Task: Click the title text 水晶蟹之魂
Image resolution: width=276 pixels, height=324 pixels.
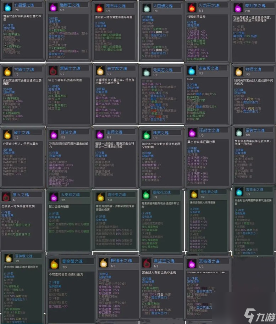Action: tap(24, 5)
